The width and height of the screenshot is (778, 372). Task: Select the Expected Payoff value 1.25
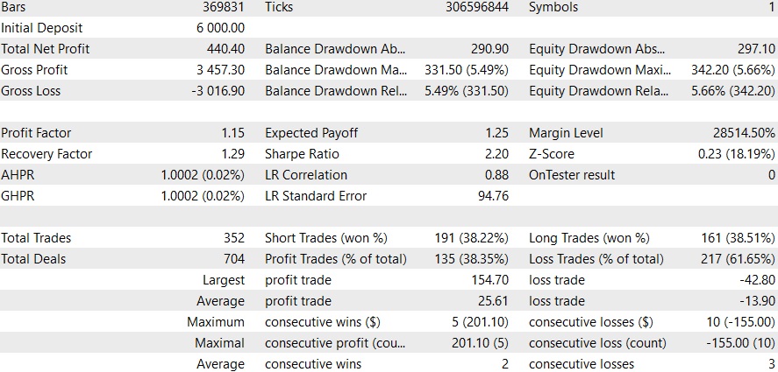pos(497,133)
